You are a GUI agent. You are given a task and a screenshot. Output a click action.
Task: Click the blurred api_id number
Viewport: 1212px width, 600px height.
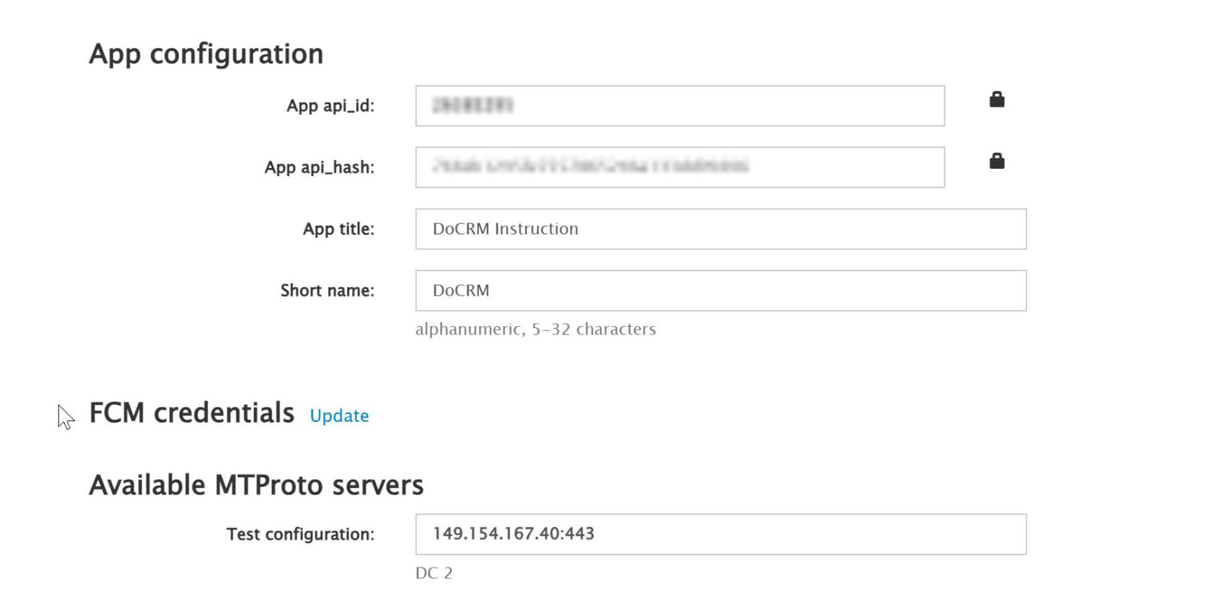pos(472,106)
